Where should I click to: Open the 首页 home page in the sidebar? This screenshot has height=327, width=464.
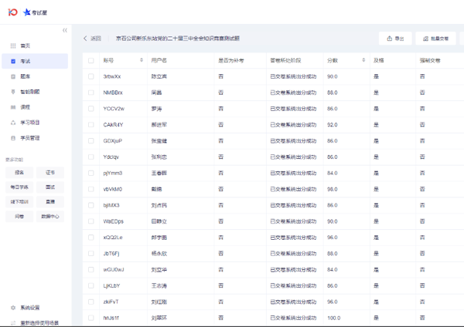(x=35, y=46)
